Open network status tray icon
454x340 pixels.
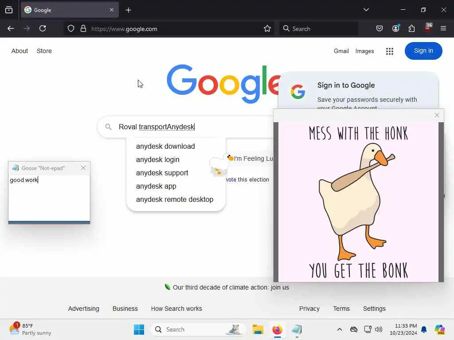(368, 329)
